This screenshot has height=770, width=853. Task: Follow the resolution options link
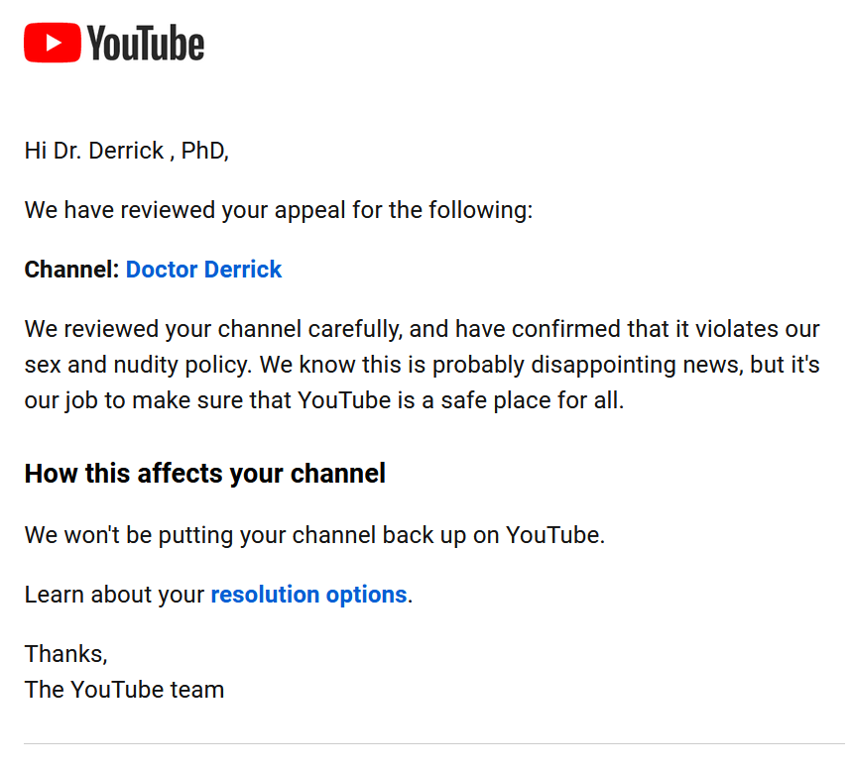point(309,595)
